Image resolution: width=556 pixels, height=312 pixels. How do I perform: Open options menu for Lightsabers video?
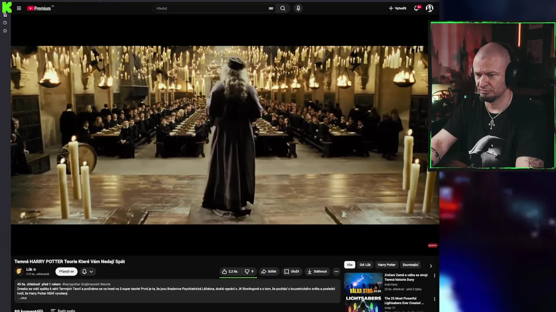click(434, 299)
